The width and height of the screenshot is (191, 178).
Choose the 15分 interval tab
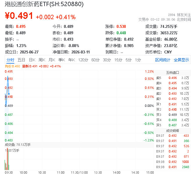pos(118,60)
